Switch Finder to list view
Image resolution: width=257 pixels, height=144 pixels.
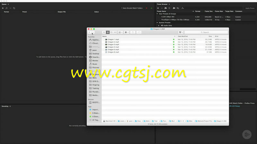[108, 32]
